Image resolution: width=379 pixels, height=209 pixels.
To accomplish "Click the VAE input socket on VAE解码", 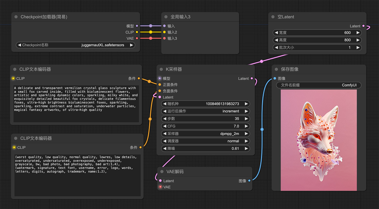I will [x=160, y=187].
